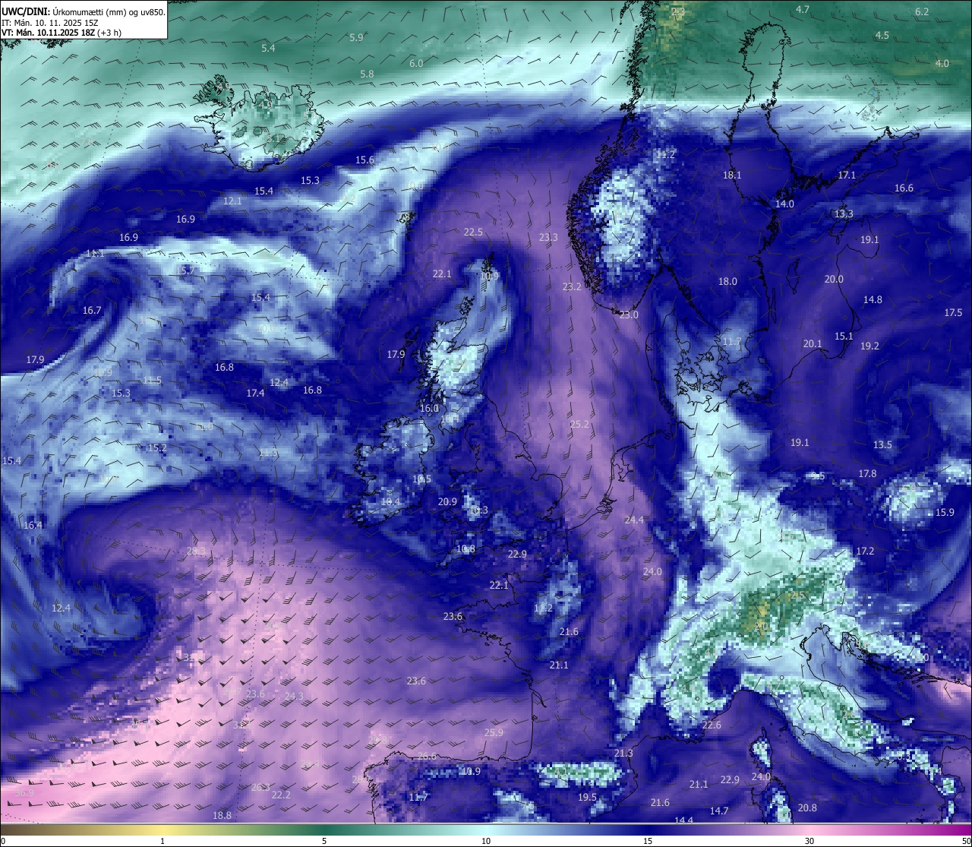The image size is (972, 847).
Task: Click the 25.9 value label
Action: click(x=494, y=732)
